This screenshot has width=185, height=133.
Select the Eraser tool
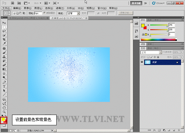(4, 65)
